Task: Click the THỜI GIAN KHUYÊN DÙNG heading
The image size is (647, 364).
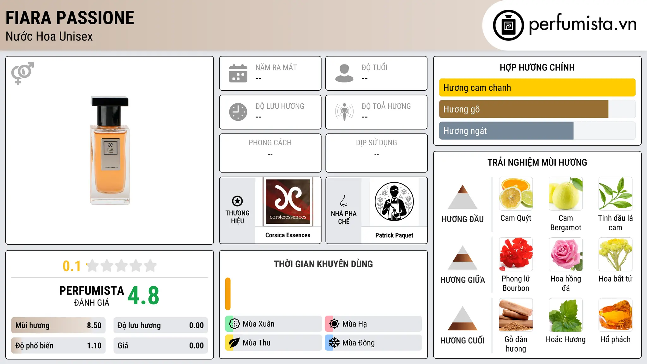Action: tap(323, 264)
